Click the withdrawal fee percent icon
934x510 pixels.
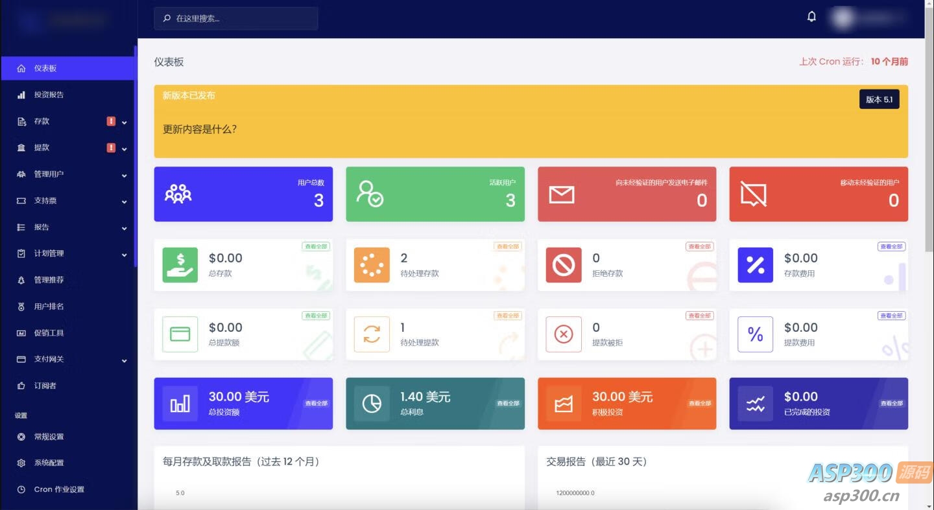(755, 334)
